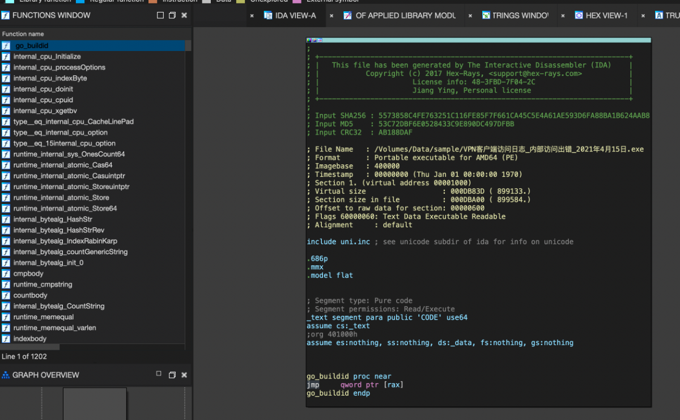Select type__eq_15internal_cpu_option function row
Image resolution: width=680 pixels, height=420 pixels.
[x=92, y=143]
